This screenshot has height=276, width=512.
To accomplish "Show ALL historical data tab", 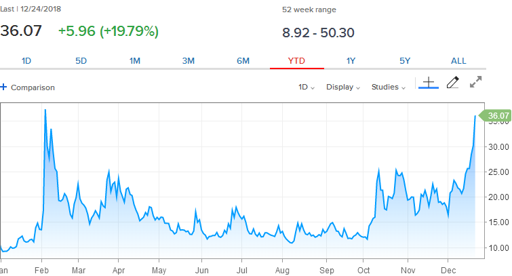I will pos(458,61).
